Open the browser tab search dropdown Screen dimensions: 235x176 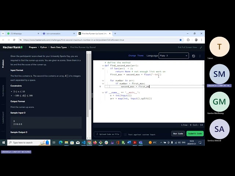(3, 33)
